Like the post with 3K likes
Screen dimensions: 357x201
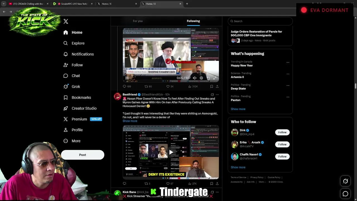[170, 87]
